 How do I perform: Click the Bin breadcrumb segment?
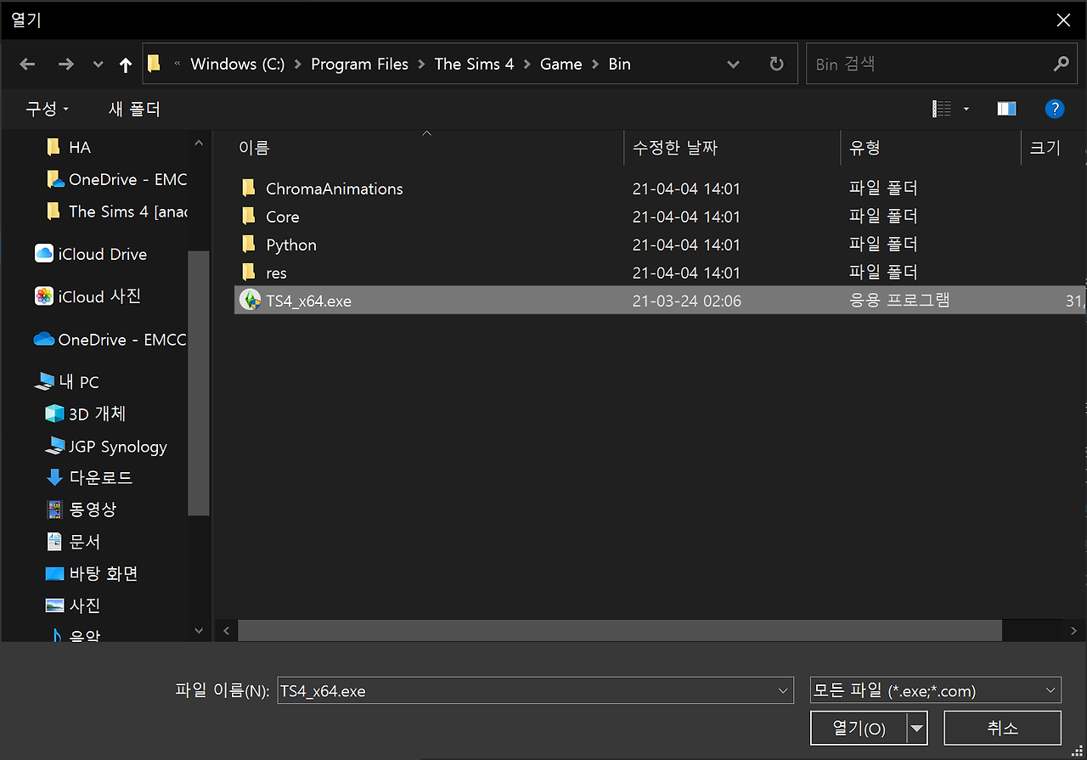[619, 65]
